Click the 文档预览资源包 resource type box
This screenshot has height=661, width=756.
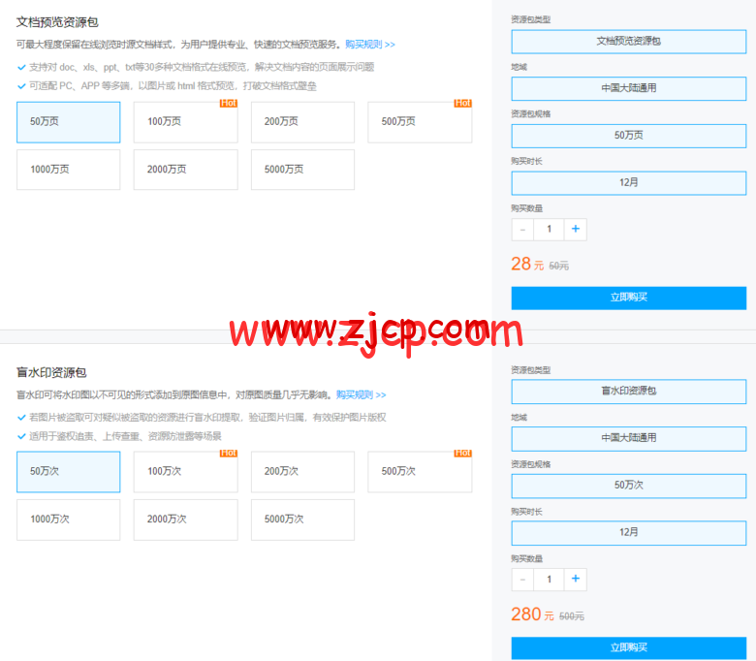tap(629, 42)
